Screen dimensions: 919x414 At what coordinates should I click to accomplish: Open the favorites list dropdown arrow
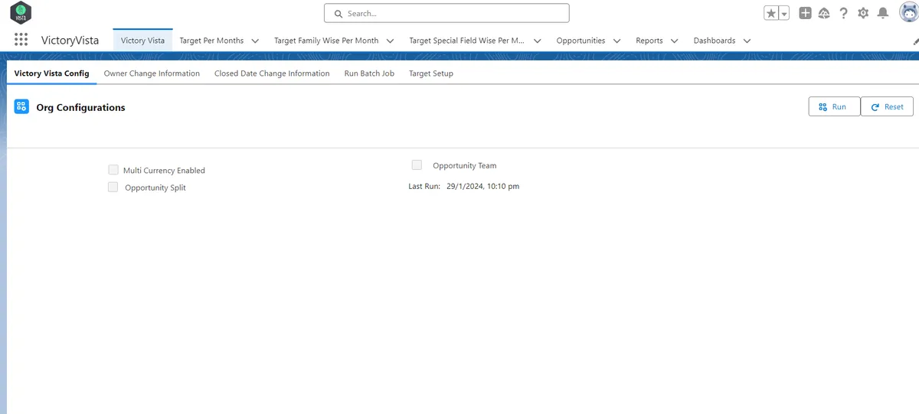pos(784,13)
